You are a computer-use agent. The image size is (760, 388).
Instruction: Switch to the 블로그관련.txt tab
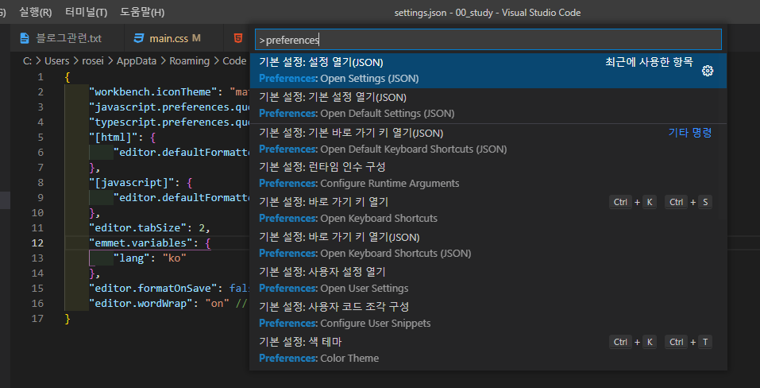pyautogui.click(x=68, y=38)
